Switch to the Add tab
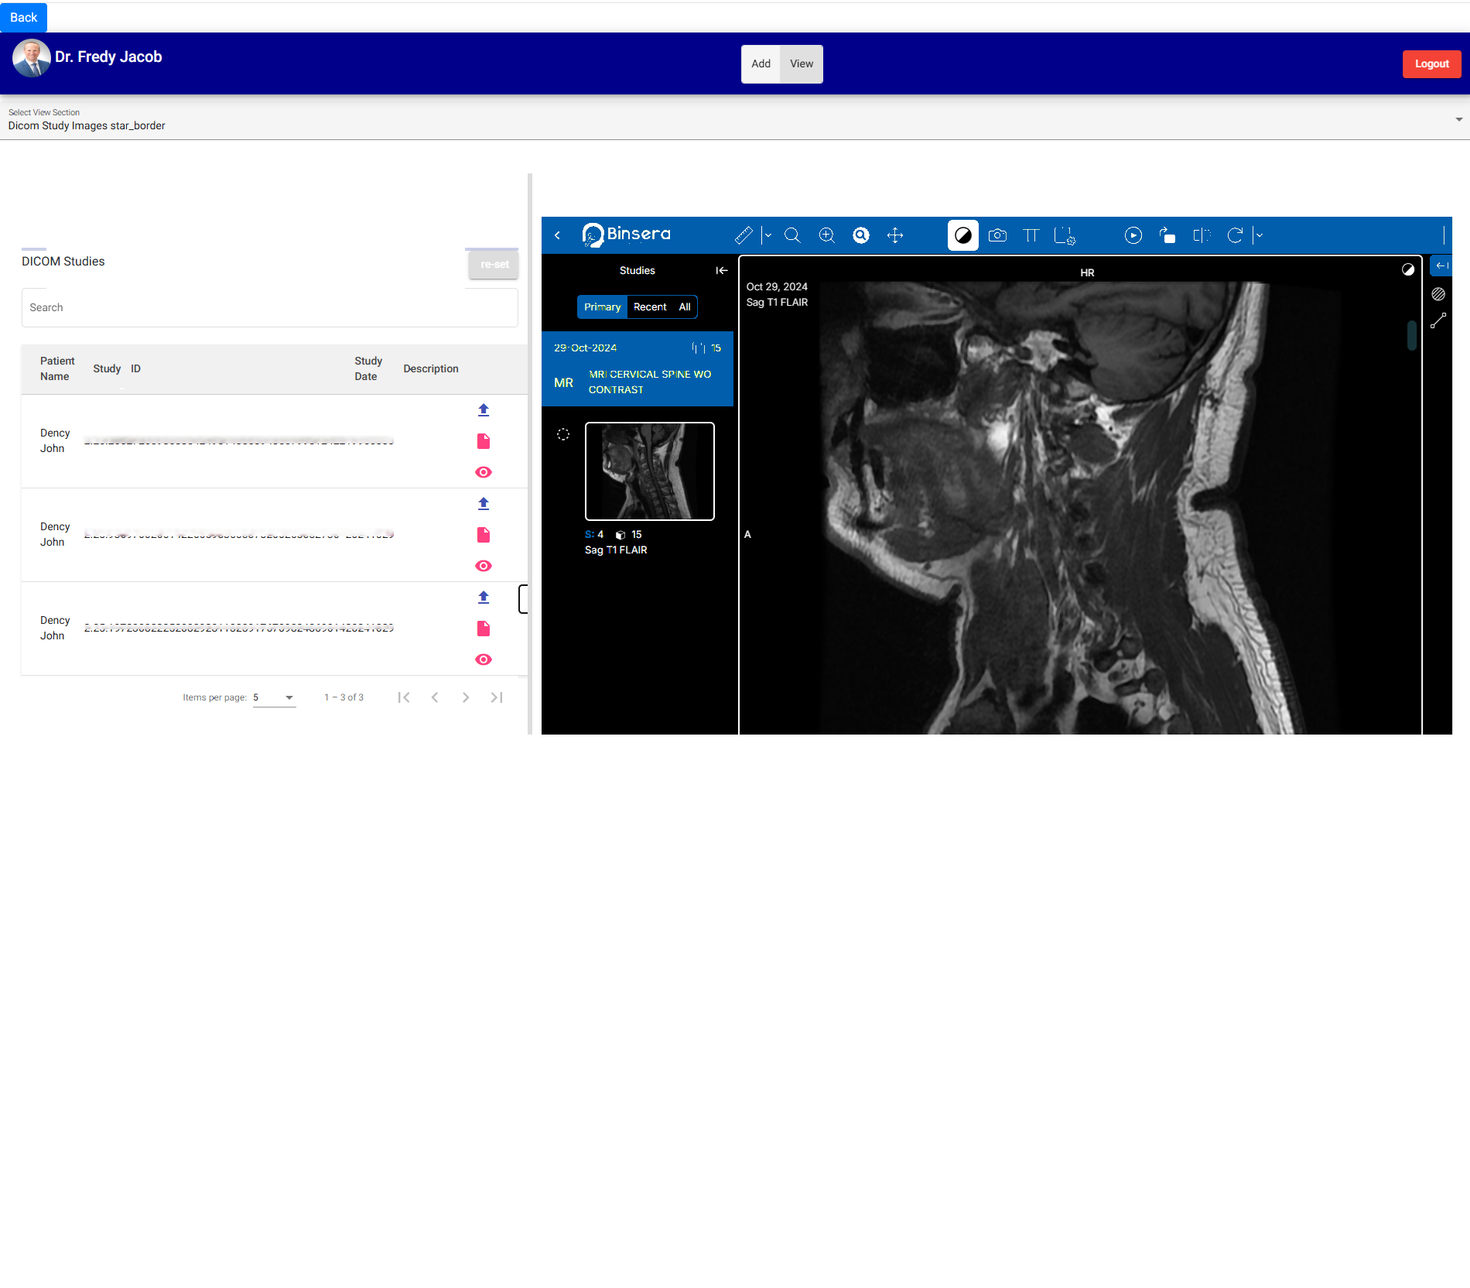 pyautogui.click(x=761, y=64)
